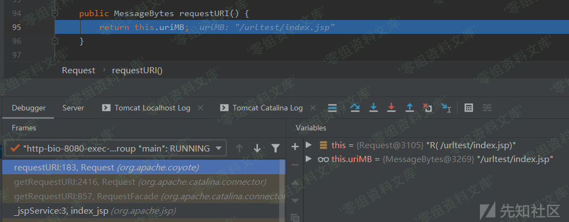The image size is (569, 222).
Task: Switch to the Server tab
Action: (x=73, y=108)
